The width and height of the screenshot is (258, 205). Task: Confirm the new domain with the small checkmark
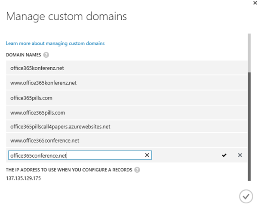click(224, 155)
